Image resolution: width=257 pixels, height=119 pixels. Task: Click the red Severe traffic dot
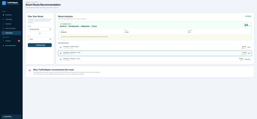(242, 48)
